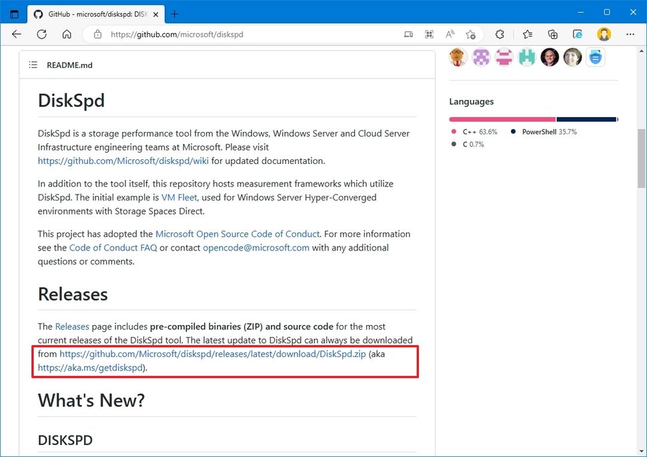Viewport: 647px width, 457px height.
Task: Open the Settings and more menu
Action: [x=630, y=33]
